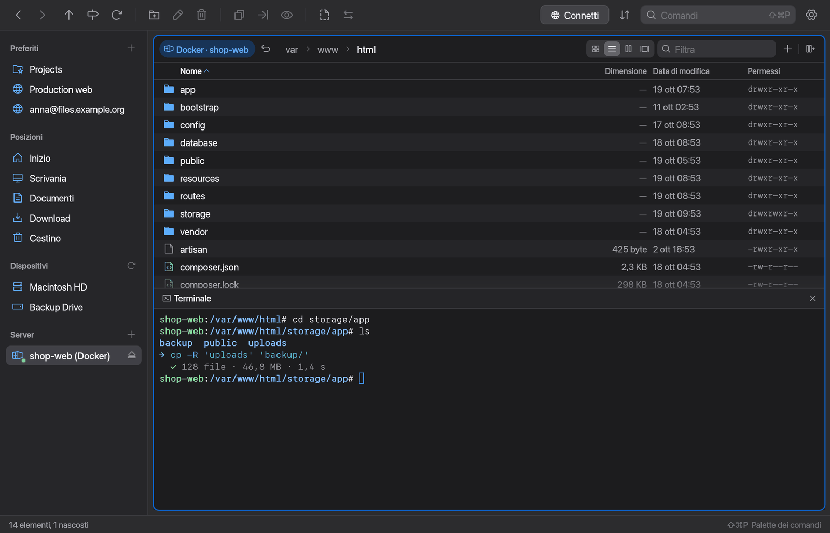Focus the Filtra search field

coord(716,49)
